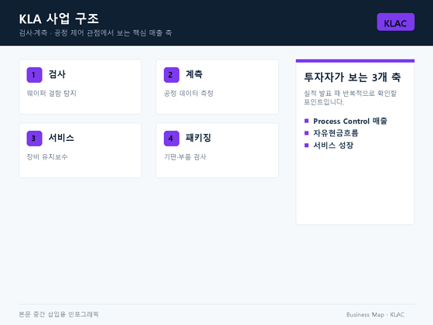Click the 실적 발표 때 반복적으로 paragraph

coord(350,97)
